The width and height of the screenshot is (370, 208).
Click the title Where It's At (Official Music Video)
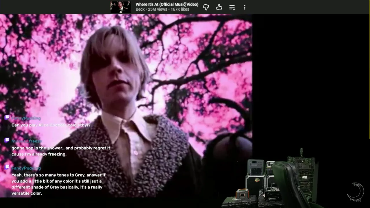(167, 4)
